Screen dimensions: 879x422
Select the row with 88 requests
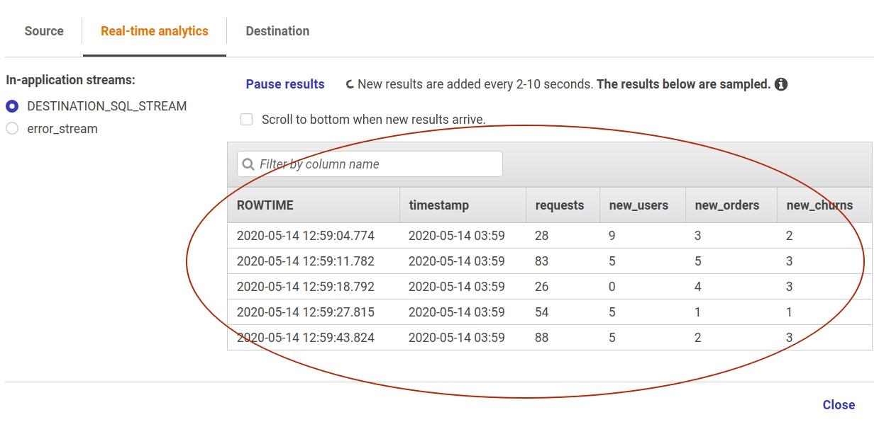pos(497,337)
